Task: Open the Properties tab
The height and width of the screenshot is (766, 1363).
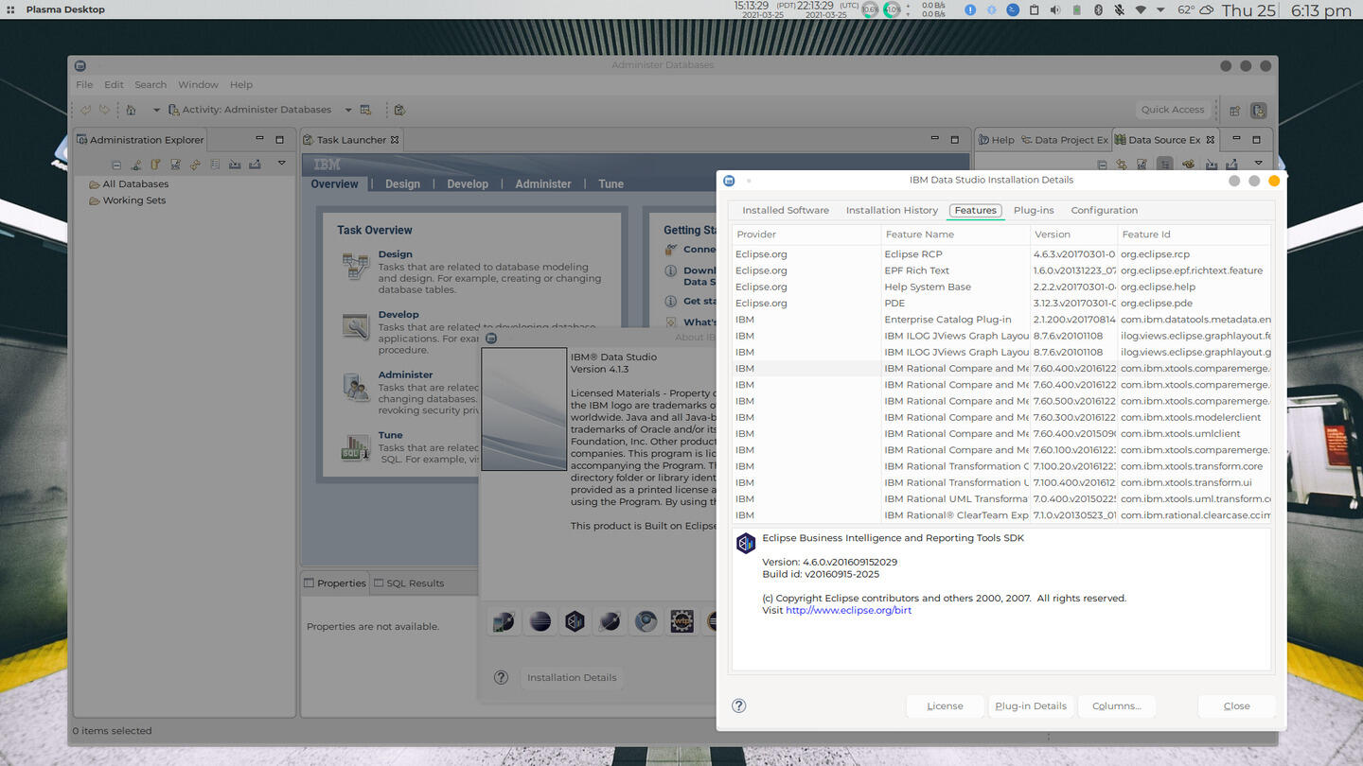Action: [x=334, y=583]
